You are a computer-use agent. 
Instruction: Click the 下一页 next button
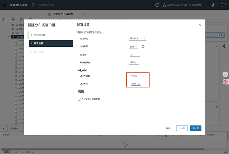pos(196,128)
